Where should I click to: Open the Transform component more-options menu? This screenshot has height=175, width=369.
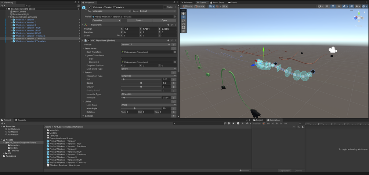coord(176,25)
